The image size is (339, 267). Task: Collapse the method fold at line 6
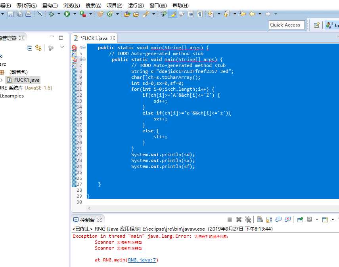point(84,59)
